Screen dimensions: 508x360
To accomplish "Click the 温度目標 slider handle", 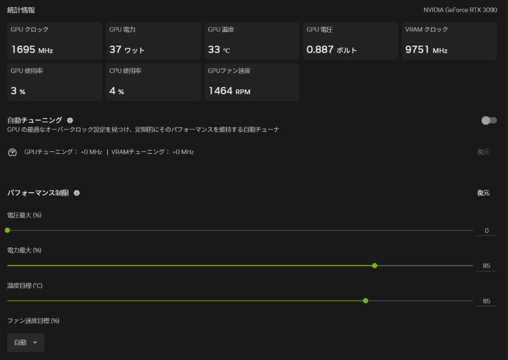I will [365, 301].
